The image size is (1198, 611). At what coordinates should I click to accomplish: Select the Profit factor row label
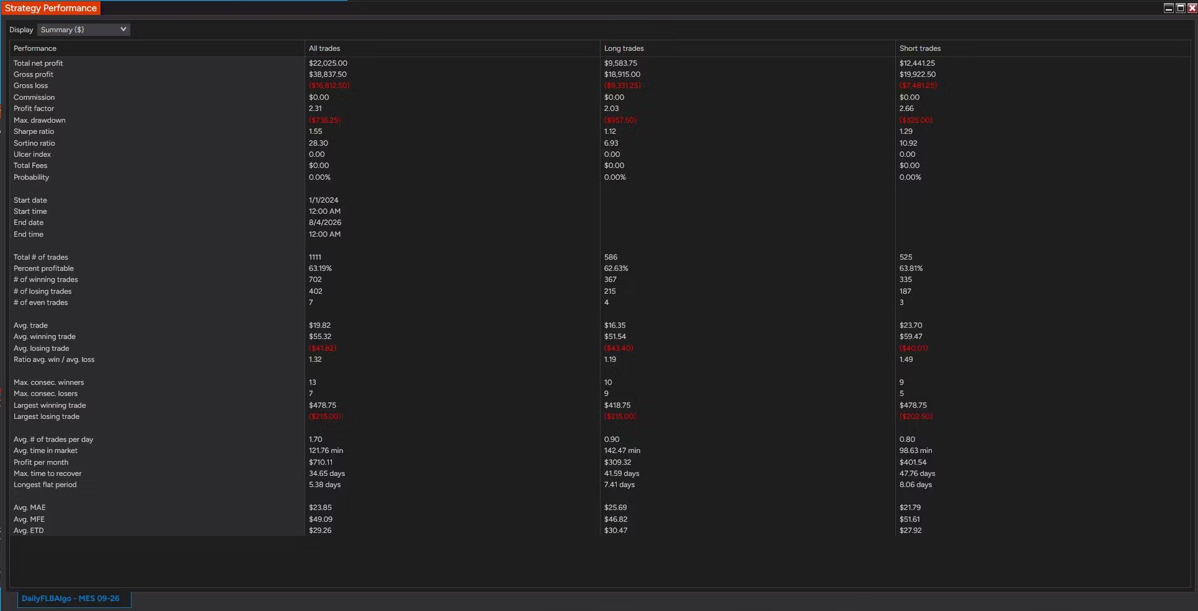[x=34, y=108]
